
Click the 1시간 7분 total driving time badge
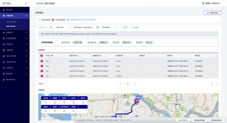(77, 42)
